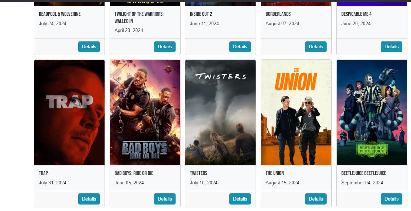The image size is (411, 211).
Task: Click the Twisters tornado poster
Action: click(220, 113)
